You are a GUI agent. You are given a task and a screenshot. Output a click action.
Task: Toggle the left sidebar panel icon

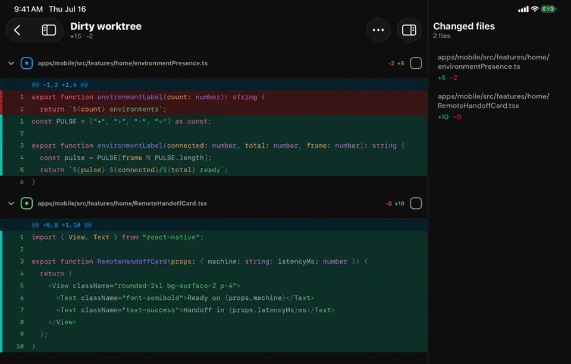pos(48,30)
